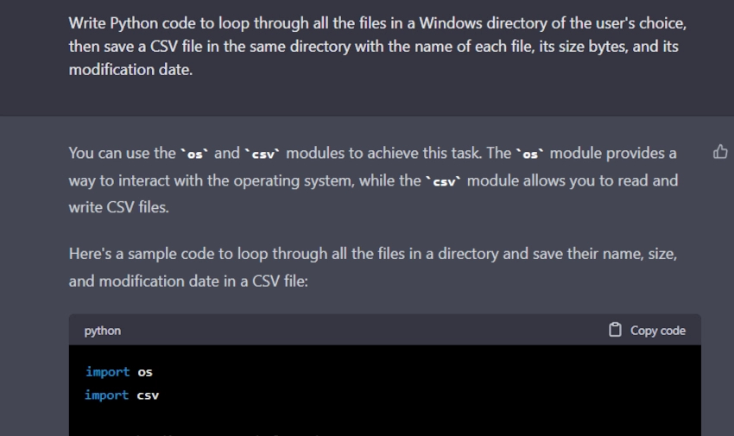Click the blue import keyword before csv
Viewport: 734px width, 436px height.
click(107, 395)
